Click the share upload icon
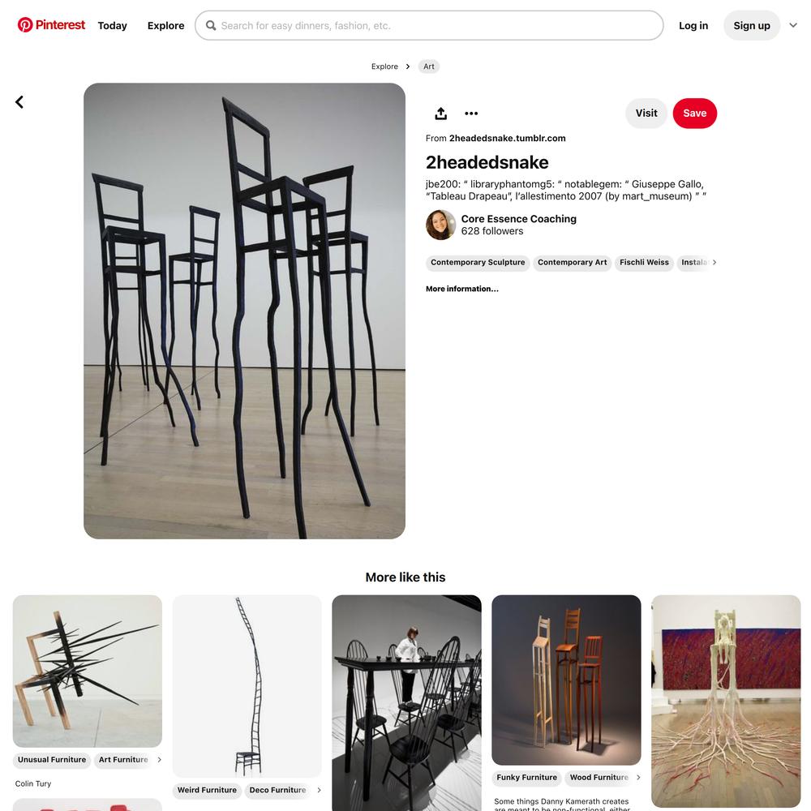 (x=440, y=114)
